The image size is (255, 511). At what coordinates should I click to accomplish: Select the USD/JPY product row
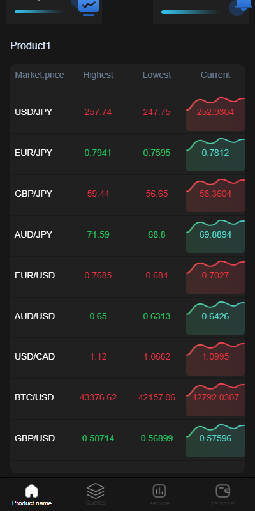pyautogui.click(x=127, y=112)
